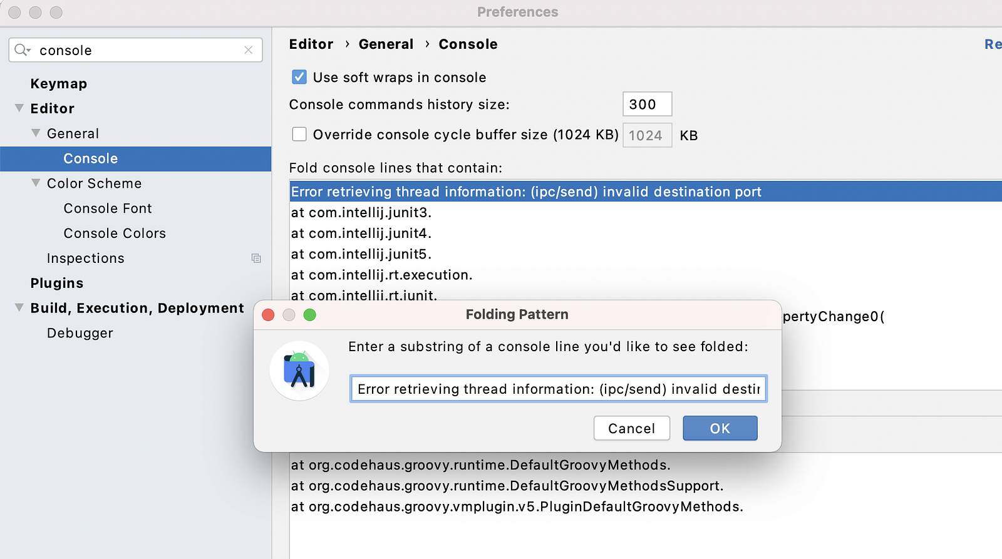This screenshot has width=1002, height=559.
Task: Select 'at com.intellij.rt.execution.' pattern
Action: pyautogui.click(x=382, y=275)
